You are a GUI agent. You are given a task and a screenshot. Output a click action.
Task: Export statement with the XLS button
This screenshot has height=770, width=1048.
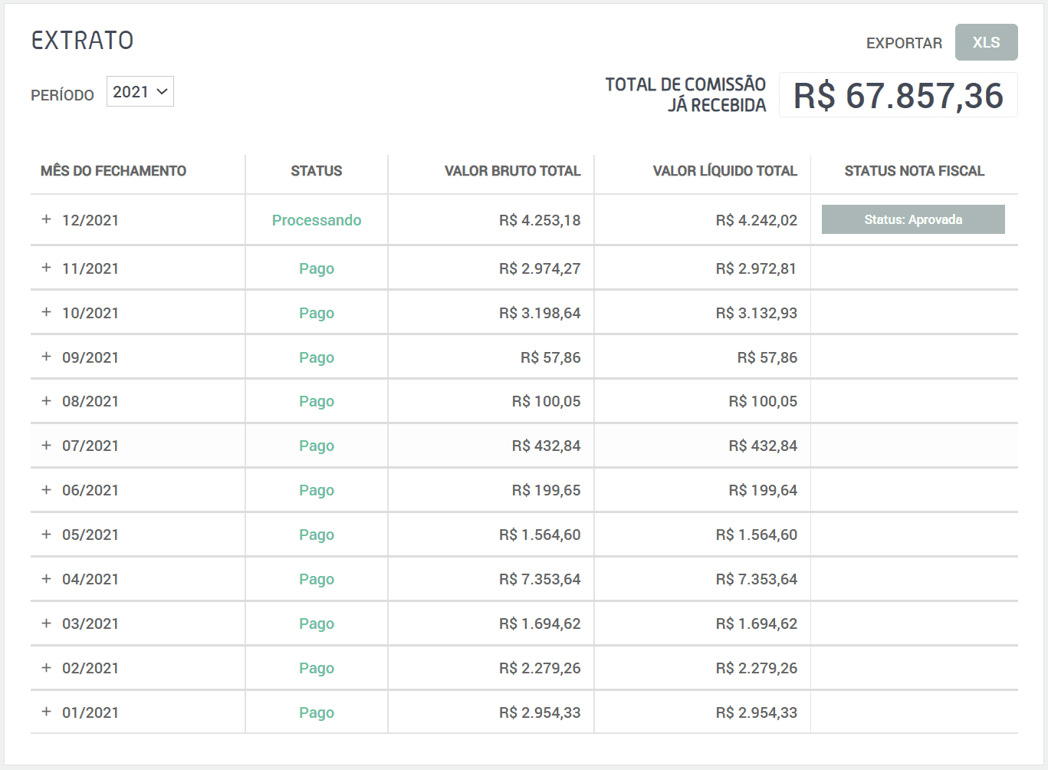point(986,42)
